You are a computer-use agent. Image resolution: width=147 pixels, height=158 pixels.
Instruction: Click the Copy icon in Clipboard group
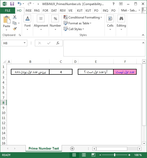click(14, 23)
